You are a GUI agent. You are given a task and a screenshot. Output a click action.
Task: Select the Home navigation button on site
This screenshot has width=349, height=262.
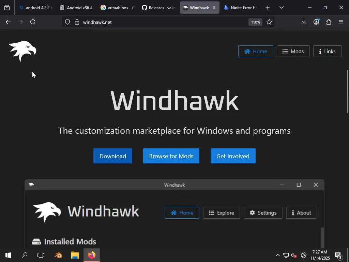[256, 52]
